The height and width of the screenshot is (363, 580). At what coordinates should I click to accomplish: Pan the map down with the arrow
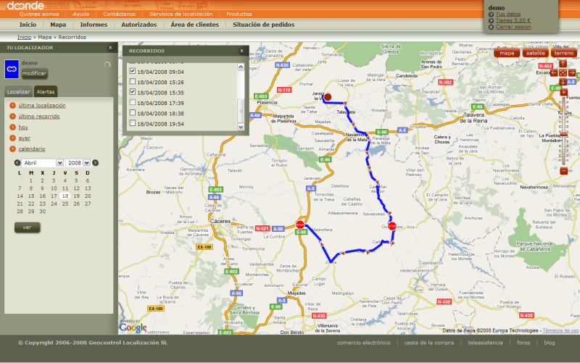coord(563,82)
